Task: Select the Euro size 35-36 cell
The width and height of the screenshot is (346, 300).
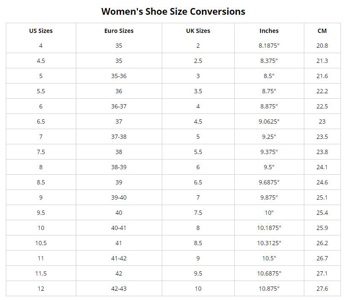Action: click(119, 76)
